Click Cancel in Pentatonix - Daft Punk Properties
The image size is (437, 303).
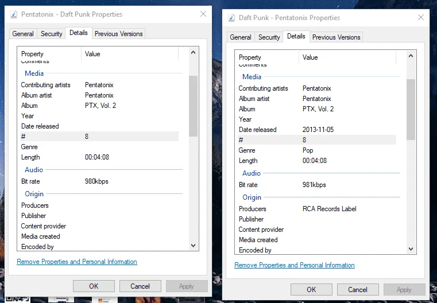coord(140,286)
